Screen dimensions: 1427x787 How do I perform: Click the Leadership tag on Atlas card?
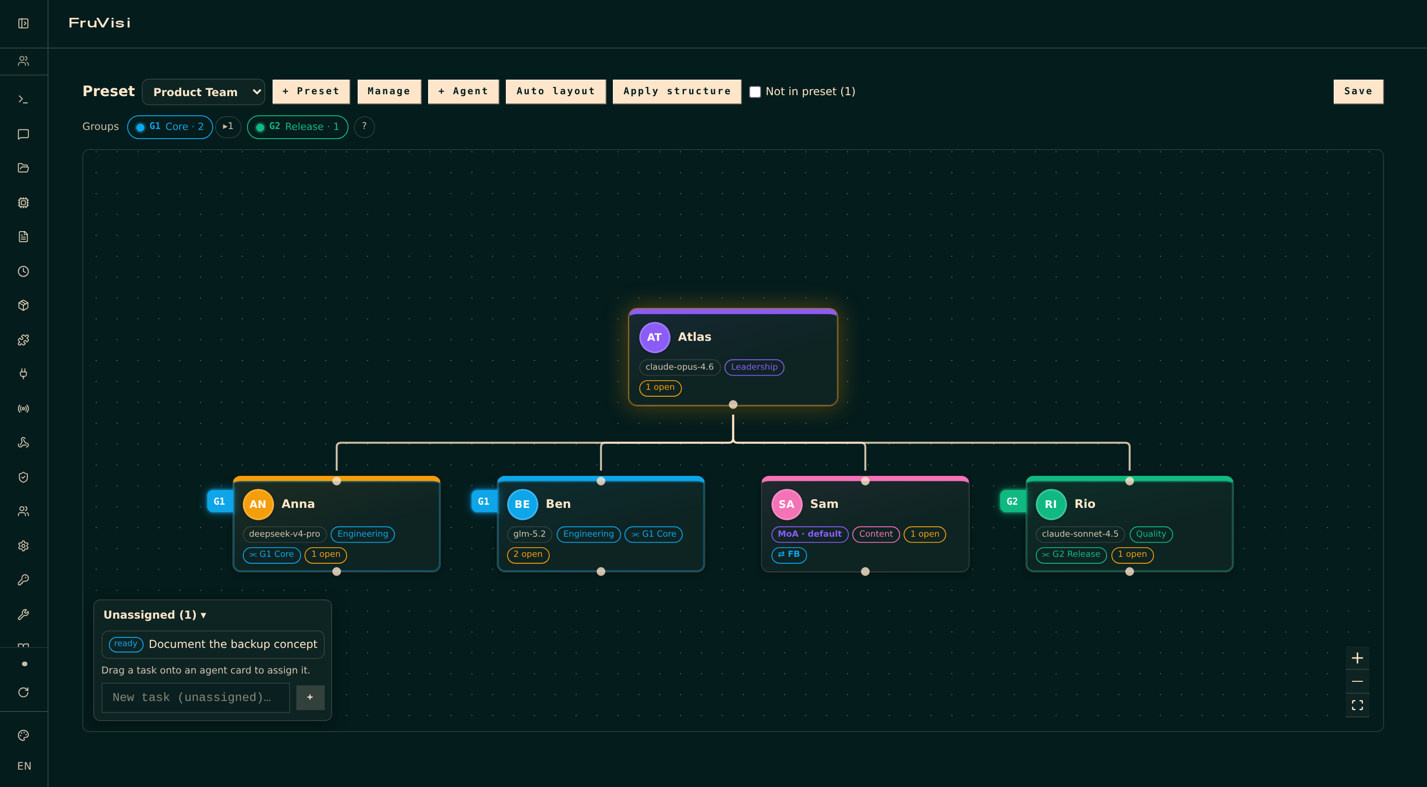point(754,367)
